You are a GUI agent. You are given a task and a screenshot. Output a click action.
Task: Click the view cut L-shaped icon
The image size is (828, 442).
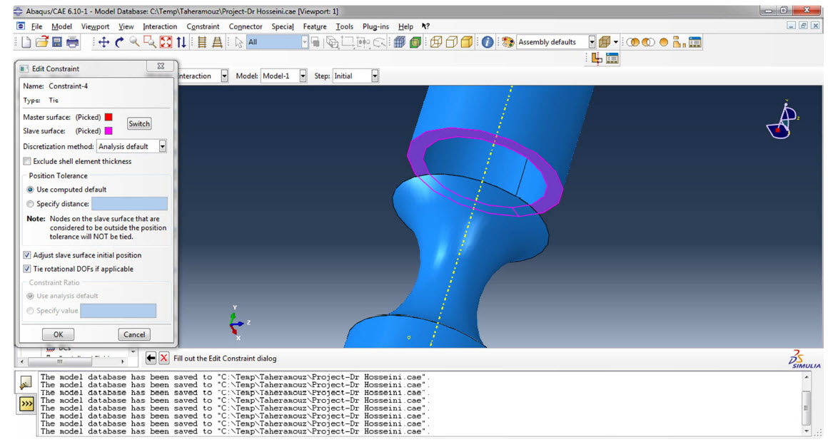click(597, 58)
